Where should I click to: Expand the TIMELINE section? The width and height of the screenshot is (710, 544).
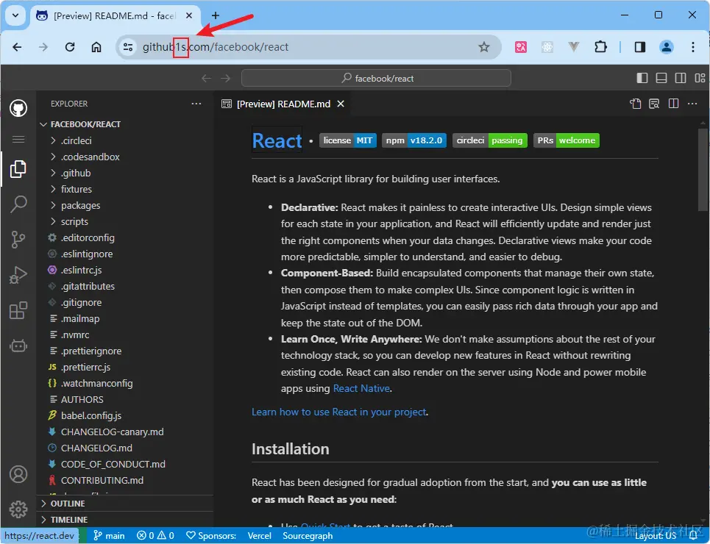[125, 520]
